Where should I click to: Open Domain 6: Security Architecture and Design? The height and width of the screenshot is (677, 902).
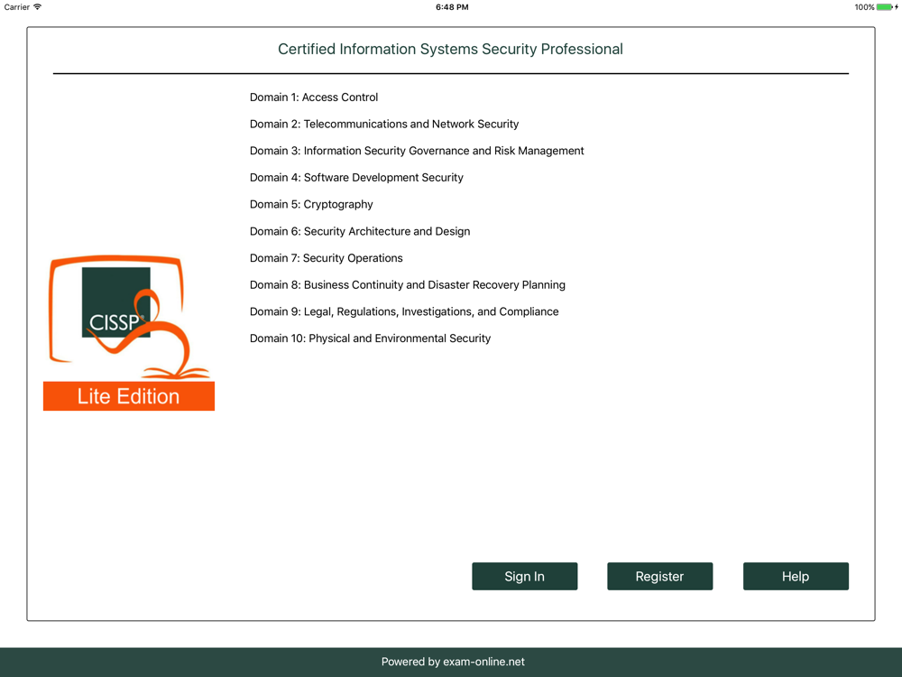[x=360, y=231]
